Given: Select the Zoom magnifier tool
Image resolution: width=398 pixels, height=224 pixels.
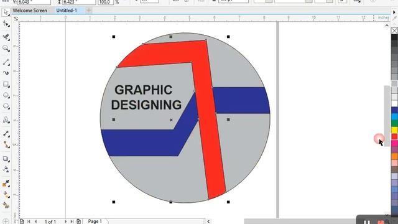Looking at the screenshot, I should pos(6,49).
